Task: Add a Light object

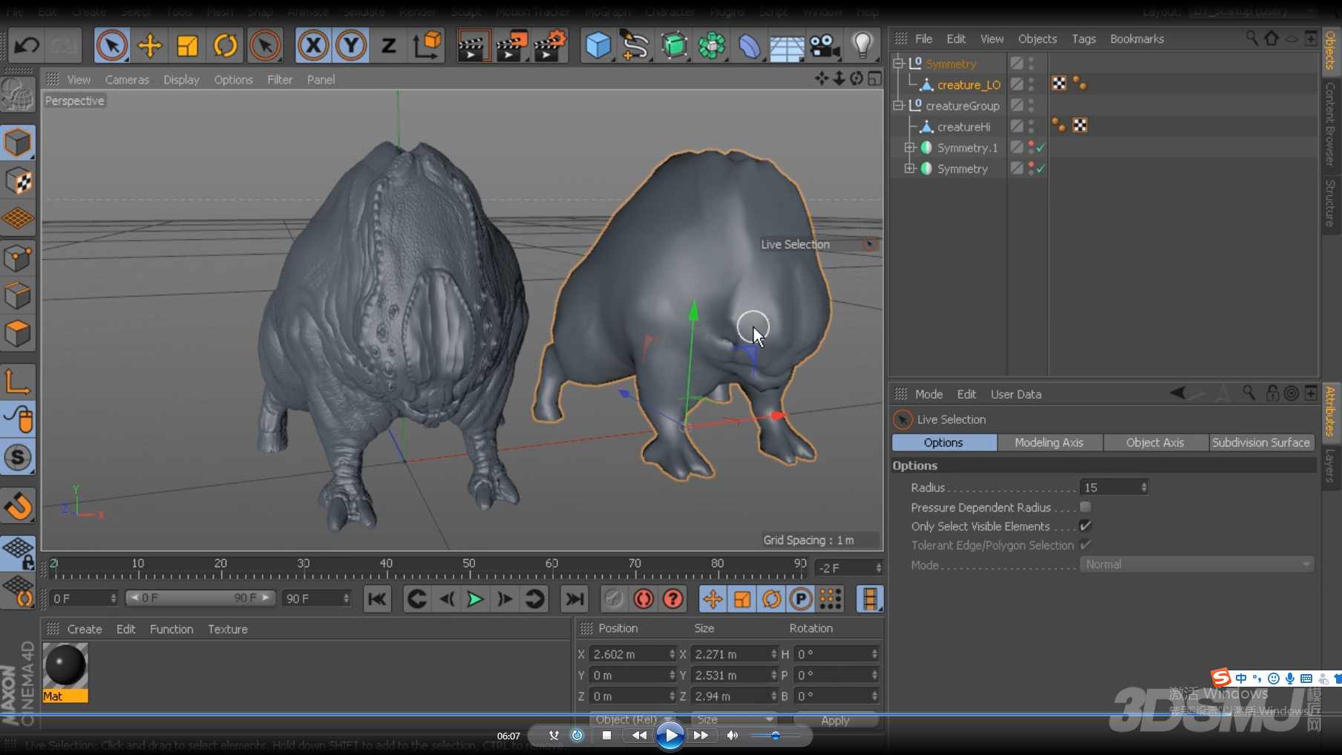Action: click(863, 46)
